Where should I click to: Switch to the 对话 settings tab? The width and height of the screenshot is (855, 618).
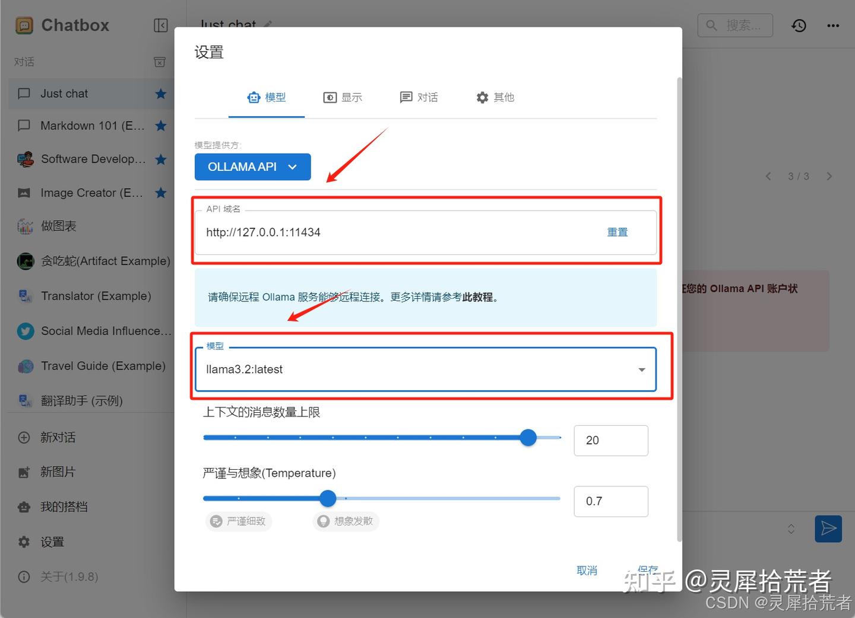click(419, 97)
